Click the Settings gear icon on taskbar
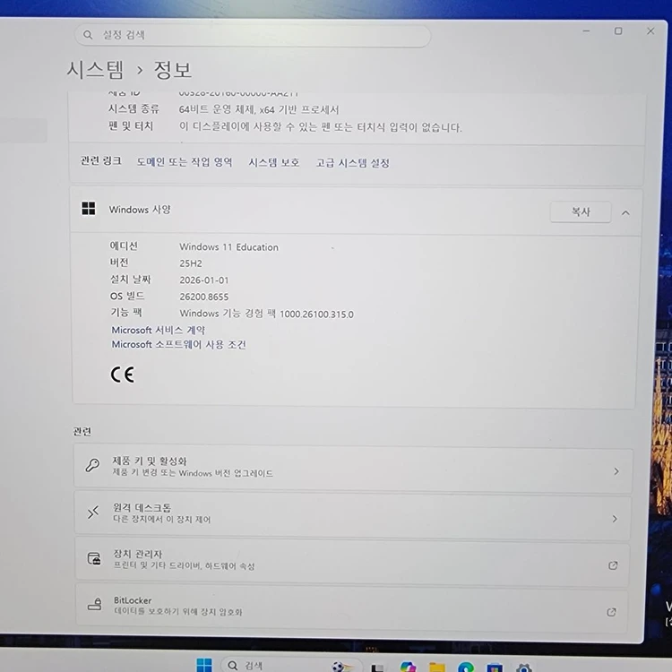Screen dimensions: 672x672 click(x=524, y=668)
